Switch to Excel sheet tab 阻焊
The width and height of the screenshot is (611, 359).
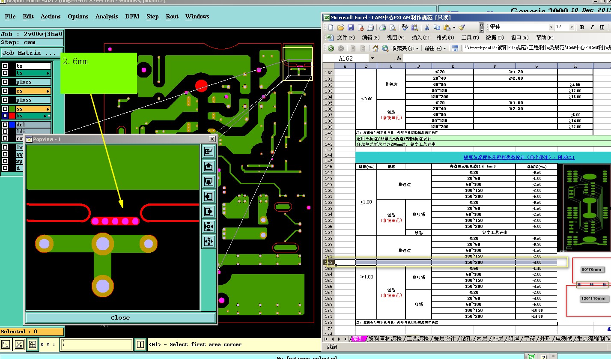[513, 338]
